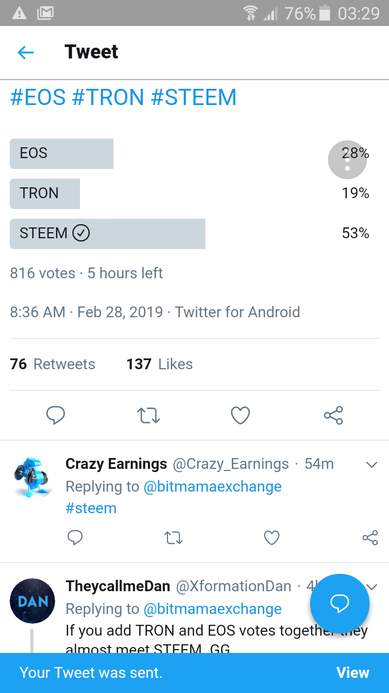Retweet Crazy Earnings' reply
This screenshot has height=693, width=389.
pyautogui.click(x=173, y=538)
